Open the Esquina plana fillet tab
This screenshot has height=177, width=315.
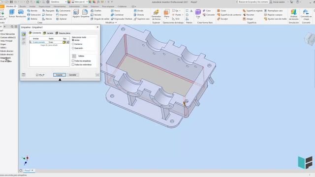(x=63, y=33)
